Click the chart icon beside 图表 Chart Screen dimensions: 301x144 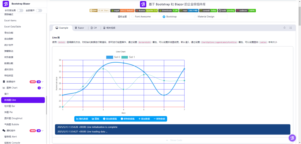[4, 88]
